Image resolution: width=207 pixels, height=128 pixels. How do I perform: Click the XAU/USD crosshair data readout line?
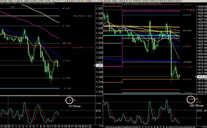click(x=132, y=3)
